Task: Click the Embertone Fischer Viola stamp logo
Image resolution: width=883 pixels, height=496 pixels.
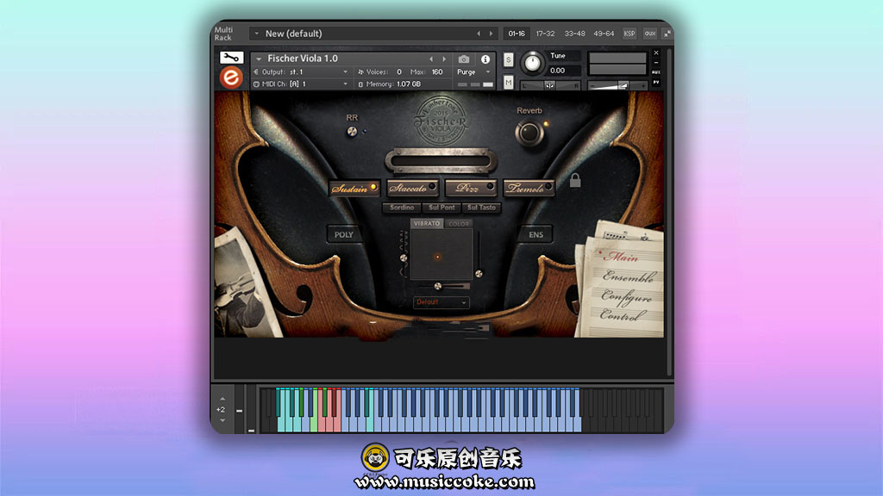Action: pos(441,120)
